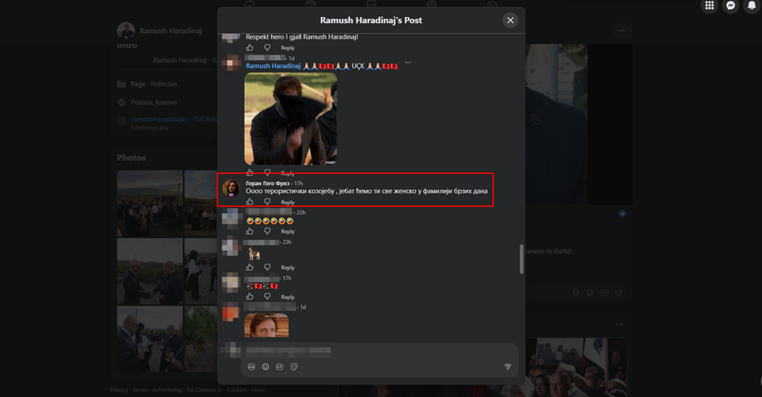Dislike the 17h flag emojis comment
762x397 pixels.
click(x=267, y=297)
